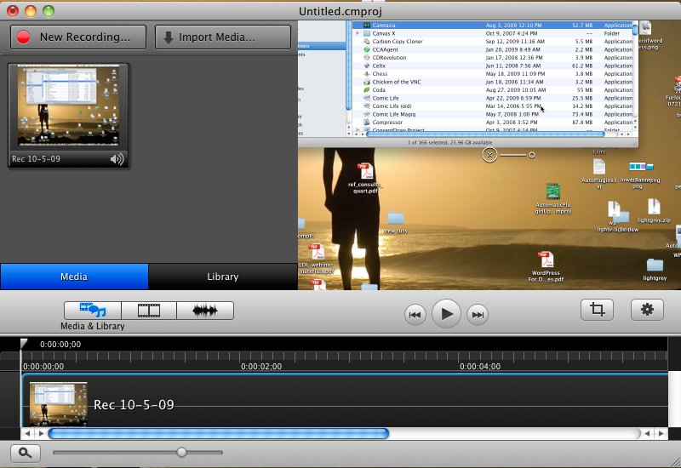Open the Media & Library panel icon
The width and height of the screenshot is (681, 468).
(92, 311)
